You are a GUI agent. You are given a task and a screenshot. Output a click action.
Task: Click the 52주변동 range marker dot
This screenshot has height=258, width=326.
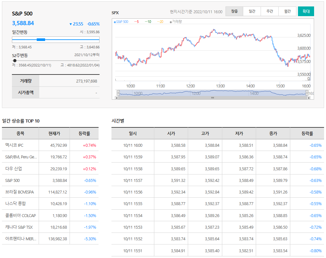pyautogui.click(x=15, y=61)
